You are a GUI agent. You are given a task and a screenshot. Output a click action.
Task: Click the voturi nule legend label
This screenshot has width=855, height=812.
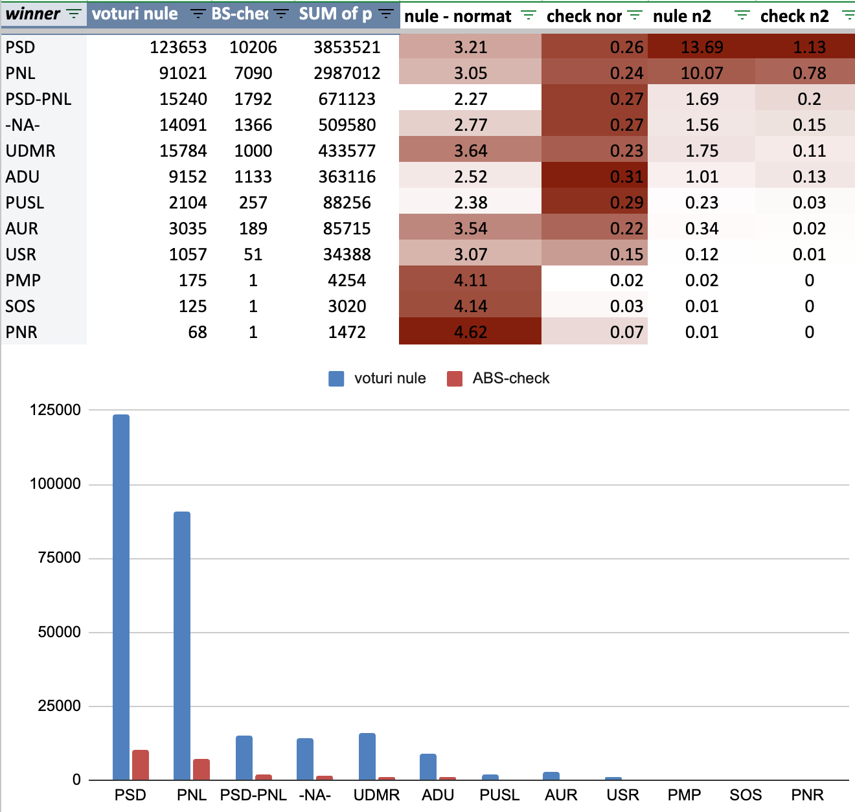[x=390, y=378]
